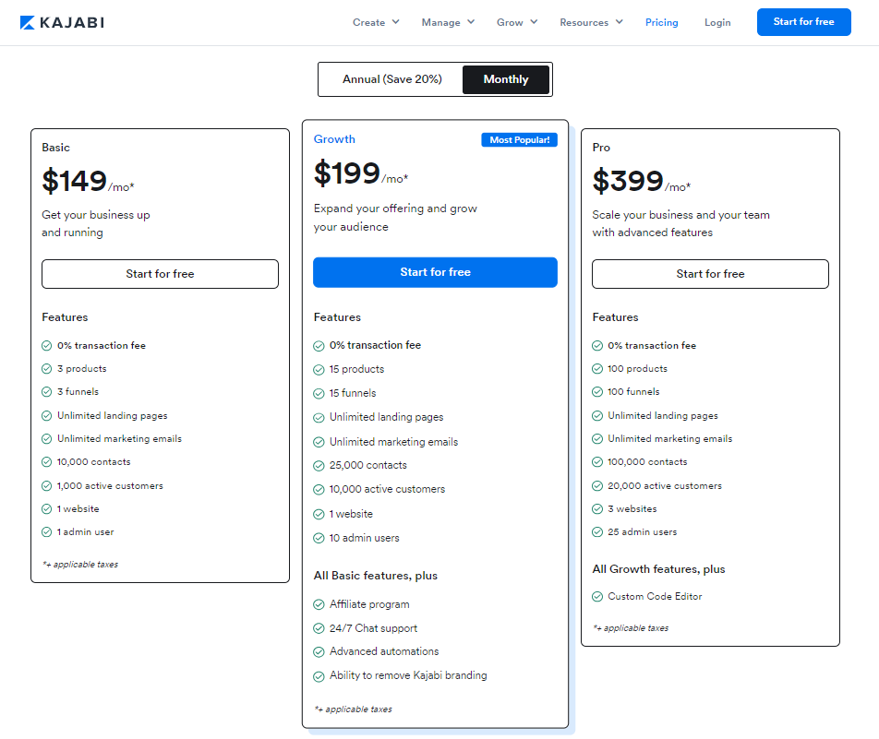879x739 pixels.
Task: Click checkmark beside 100 products
Action: 597,369
